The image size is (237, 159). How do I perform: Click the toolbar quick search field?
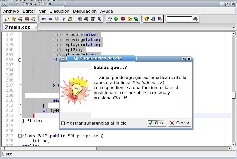pos(180,19)
